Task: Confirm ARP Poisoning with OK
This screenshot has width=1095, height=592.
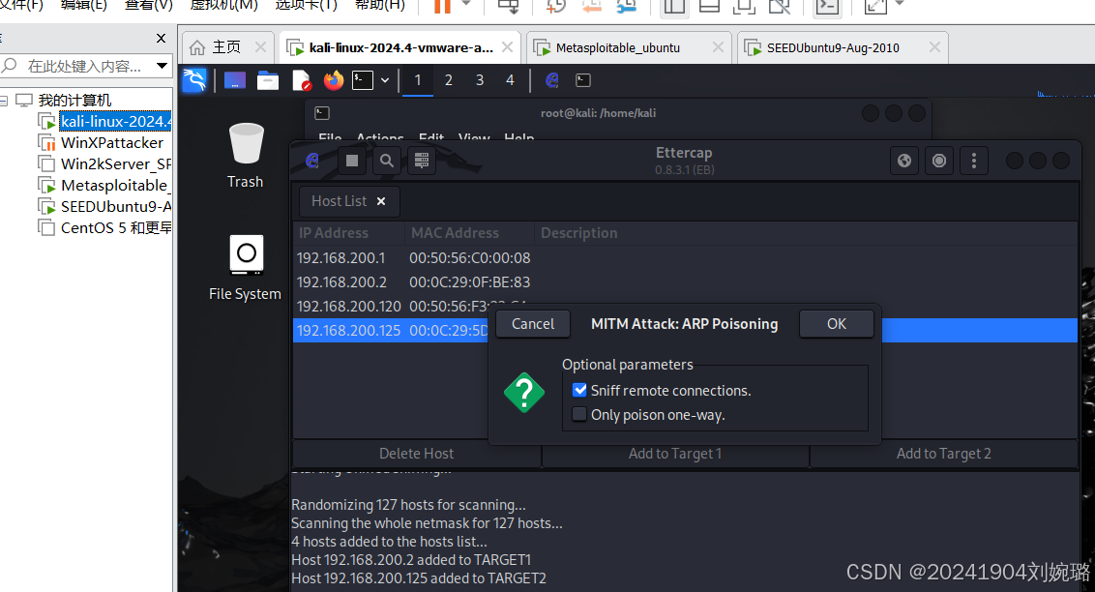Action: tap(837, 324)
